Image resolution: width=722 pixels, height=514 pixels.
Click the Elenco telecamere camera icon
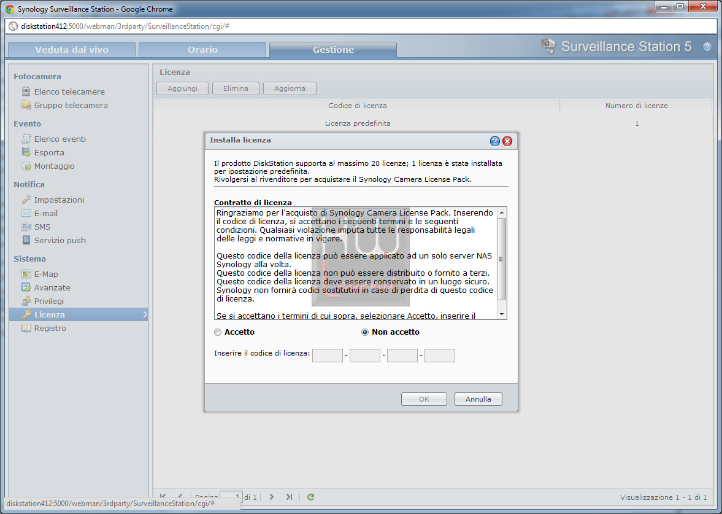click(26, 92)
